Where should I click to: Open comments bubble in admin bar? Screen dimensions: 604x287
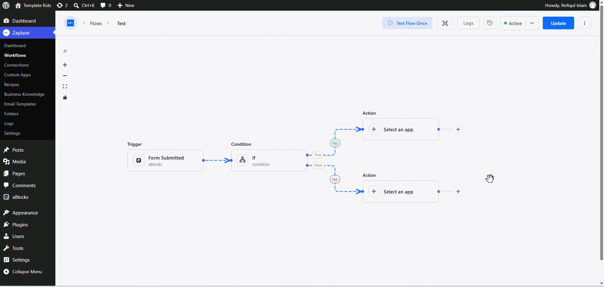pyautogui.click(x=106, y=5)
